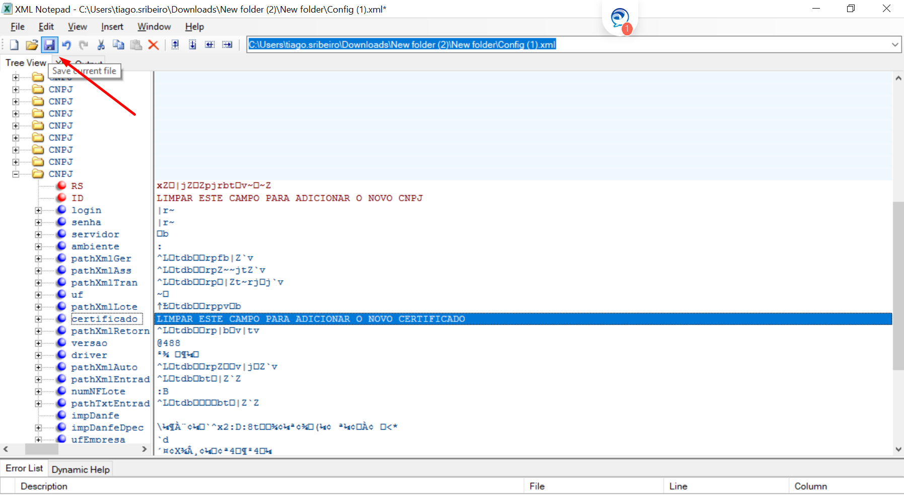Screen dimensions: 904x495
Task: Open the Window menu
Action: pyautogui.click(x=154, y=27)
